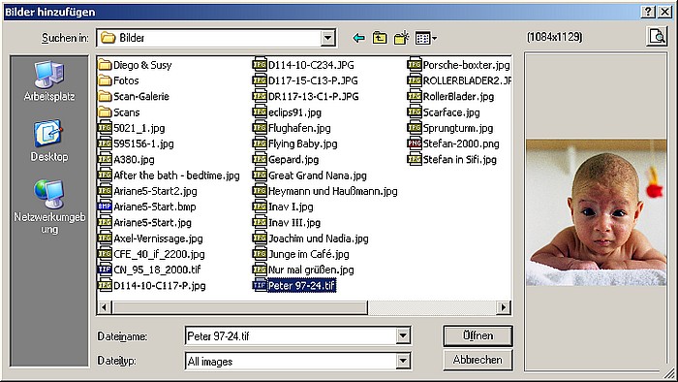
Task: Select Nur mal grüßen.jpg
Action: point(303,270)
